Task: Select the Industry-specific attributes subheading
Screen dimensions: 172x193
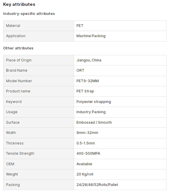Action: point(29,14)
